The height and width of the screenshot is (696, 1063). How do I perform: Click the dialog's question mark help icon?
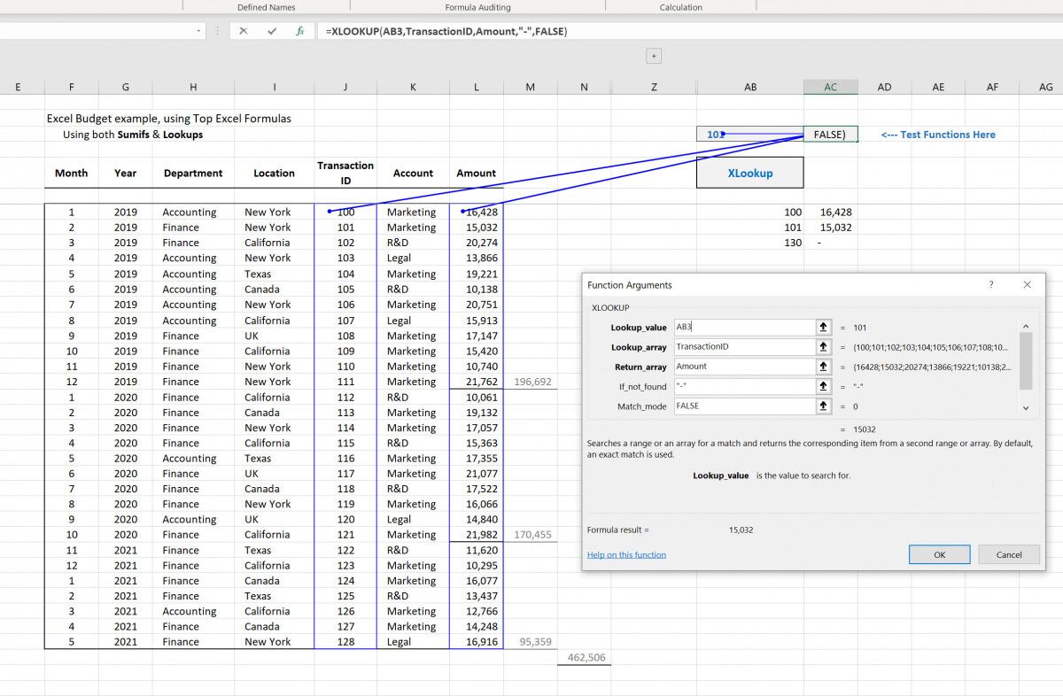(x=991, y=285)
